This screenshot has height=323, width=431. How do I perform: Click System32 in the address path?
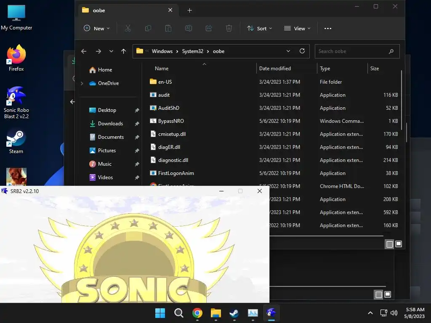(x=192, y=51)
